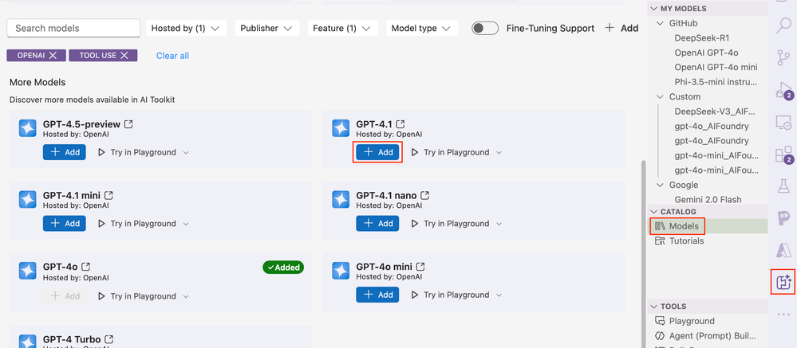Collapse the MY MODELS section
The width and height of the screenshot is (797, 348).
[x=653, y=9]
